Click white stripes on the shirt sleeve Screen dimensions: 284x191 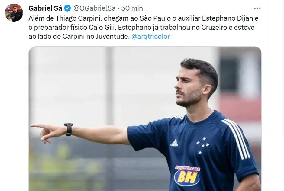[236, 139]
